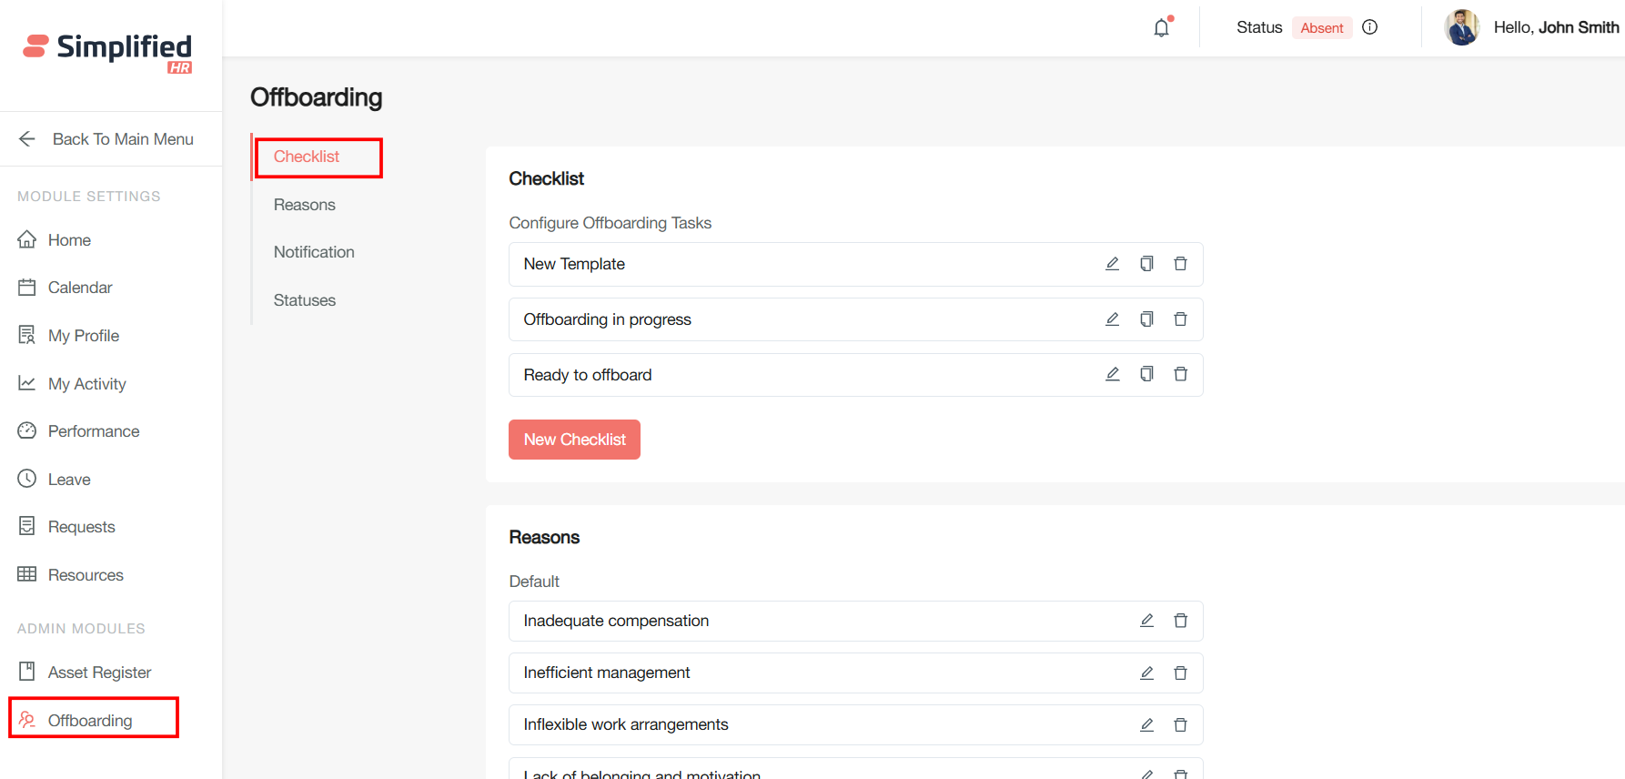Copy the New Template checklist
The height and width of the screenshot is (779, 1625).
coord(1146,264)
